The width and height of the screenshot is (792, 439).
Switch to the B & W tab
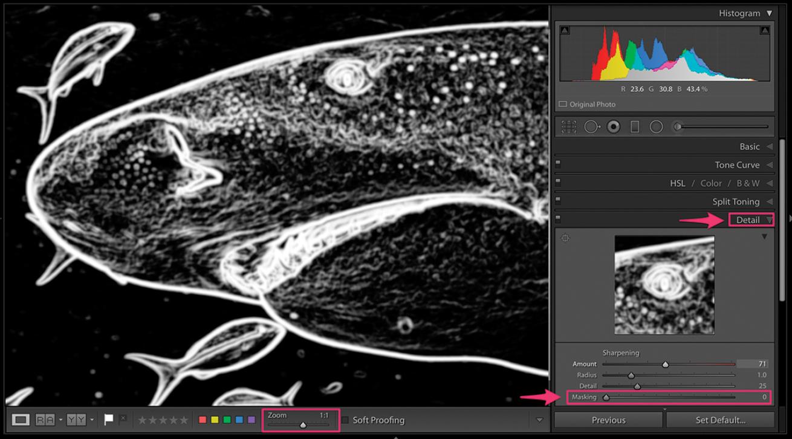pyautogui.click(x=747, y=183)
